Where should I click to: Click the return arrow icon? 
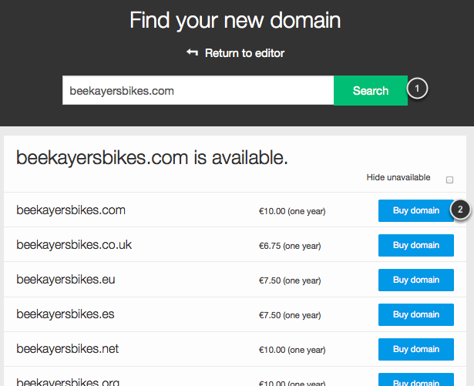[x=193, y=52]
